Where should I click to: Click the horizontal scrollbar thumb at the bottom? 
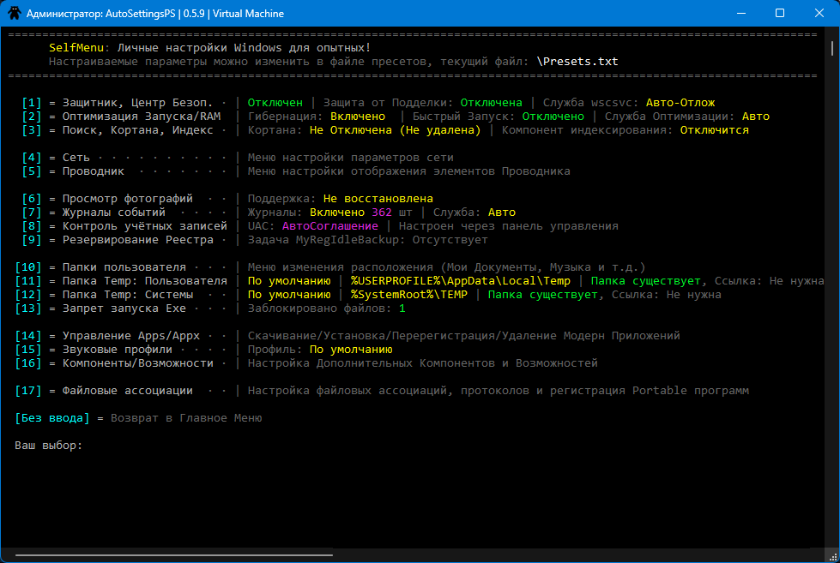tap(174, 555)
